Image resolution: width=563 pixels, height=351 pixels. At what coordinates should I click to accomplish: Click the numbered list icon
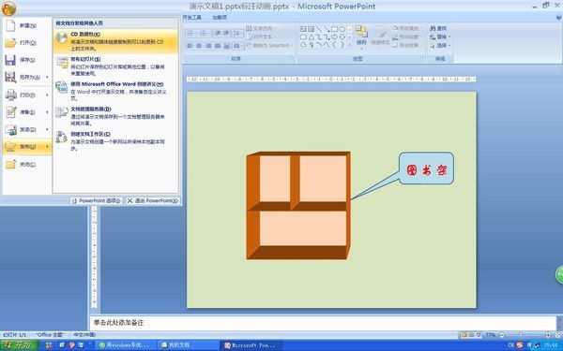click(x=204, y=33)
